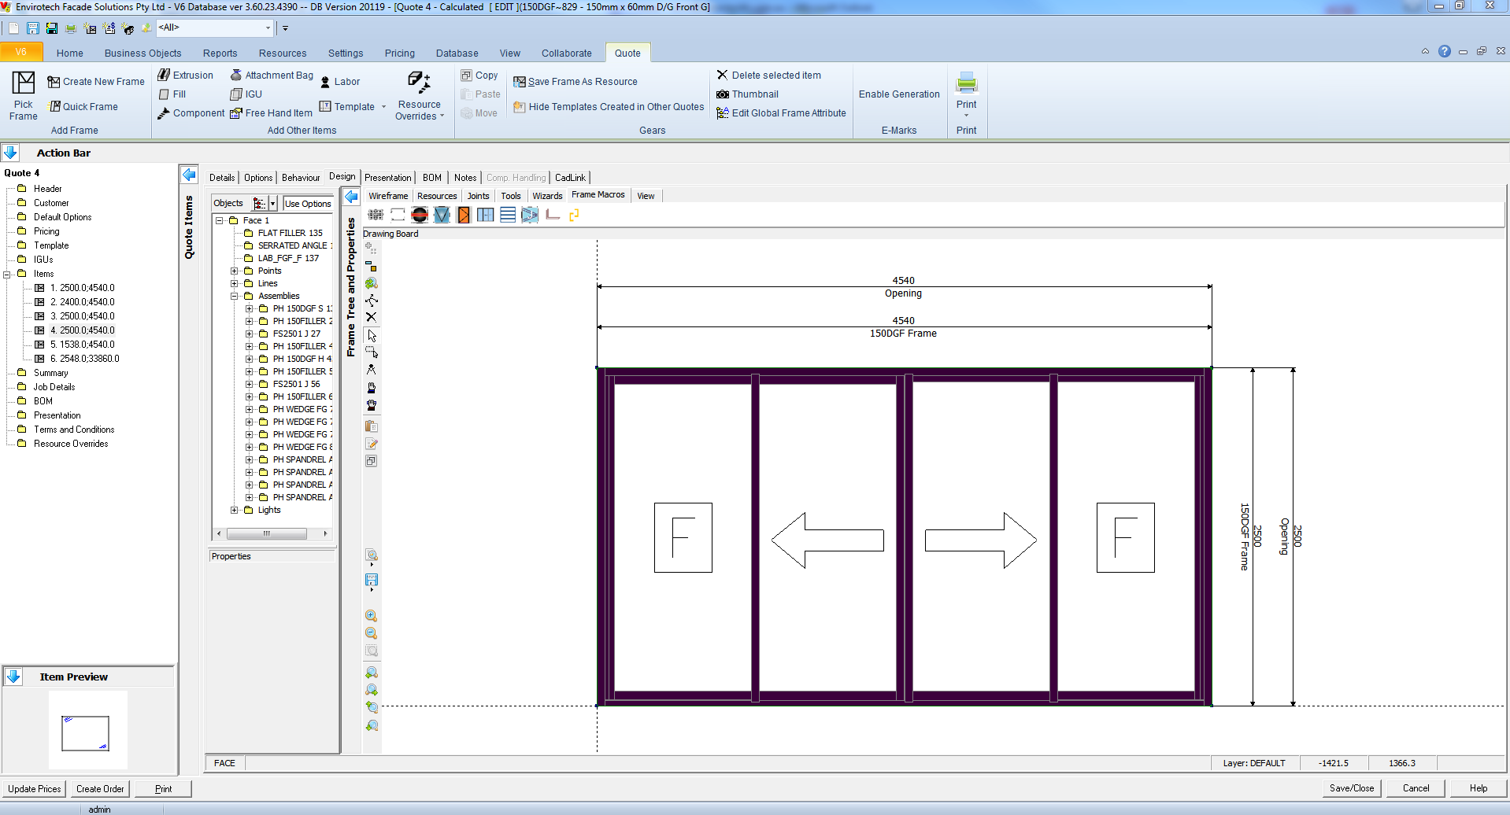The image size is (1510, 815).
Task: Click the orange door macro icon
Action: tap(464, 215)
